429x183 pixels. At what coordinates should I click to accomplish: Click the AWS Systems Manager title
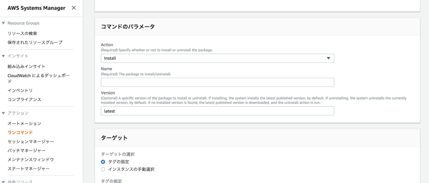point(36,8)
